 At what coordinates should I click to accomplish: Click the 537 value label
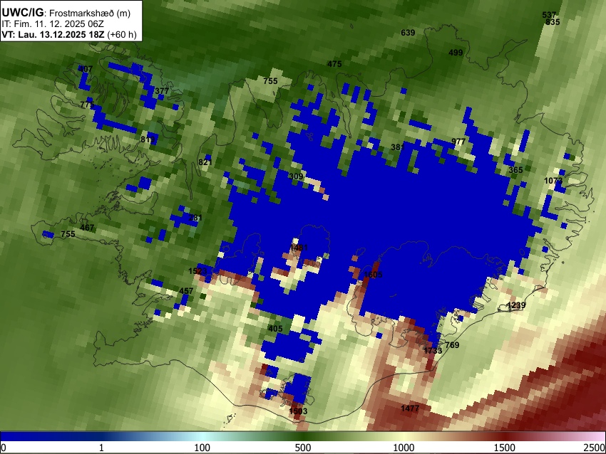(x=549, y=15)
